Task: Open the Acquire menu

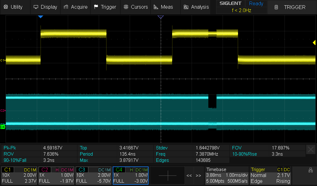Action: [x=75, y=7]
